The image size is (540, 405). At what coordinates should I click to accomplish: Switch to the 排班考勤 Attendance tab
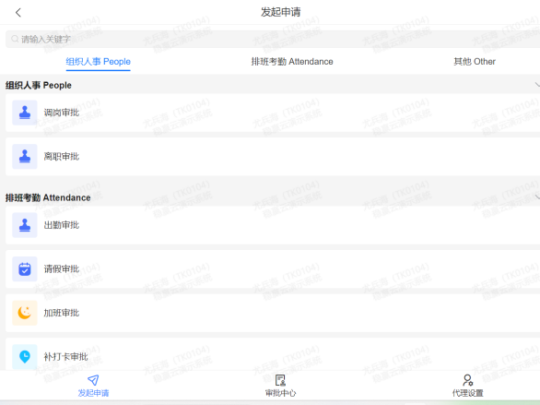[292, 62]
